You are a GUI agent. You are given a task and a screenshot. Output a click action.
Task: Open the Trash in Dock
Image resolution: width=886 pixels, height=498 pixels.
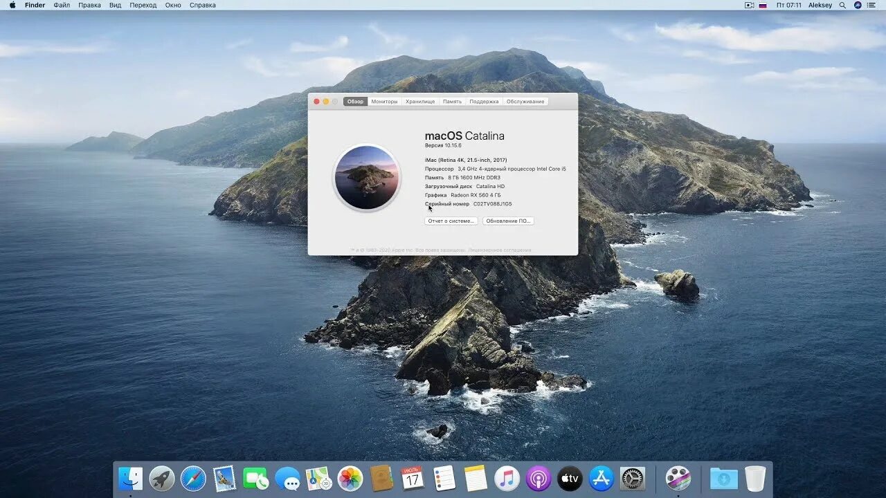(x=755, y=478)
